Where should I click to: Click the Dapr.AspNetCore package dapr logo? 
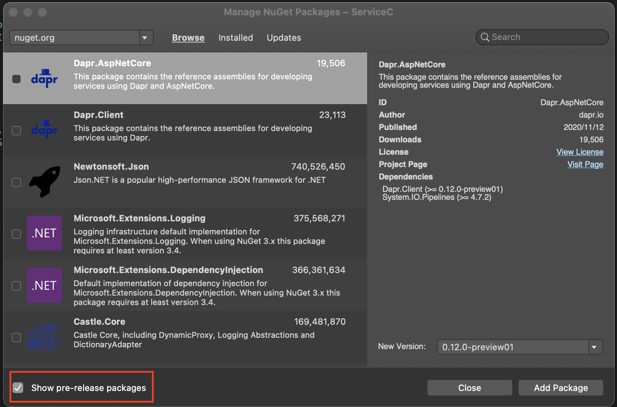pyautogui.click(x=44, y=78)
